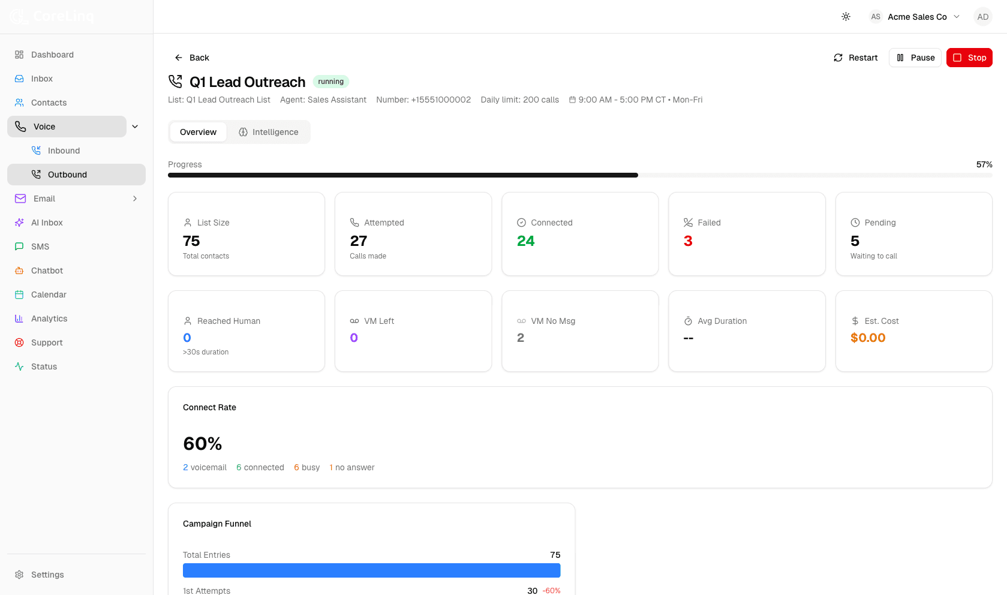The height and width of the screenshot is (595, 1007).
Task: Open Settings at the sidebar bottom
Action: (76, 575)
